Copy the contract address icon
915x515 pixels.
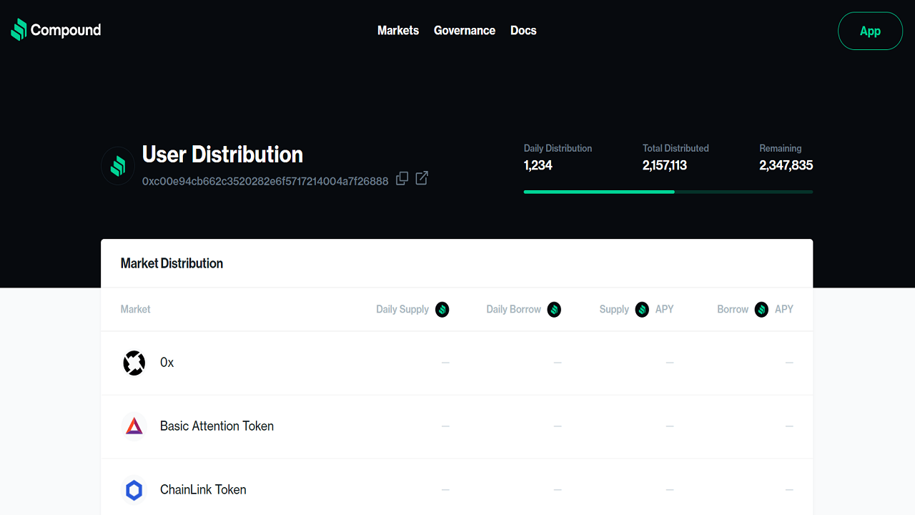tap(402, 178)
